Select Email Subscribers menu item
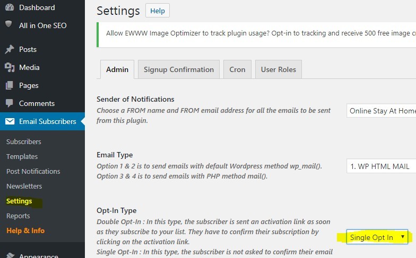Screen dimensions: 416x258 [x=42, y=121]
